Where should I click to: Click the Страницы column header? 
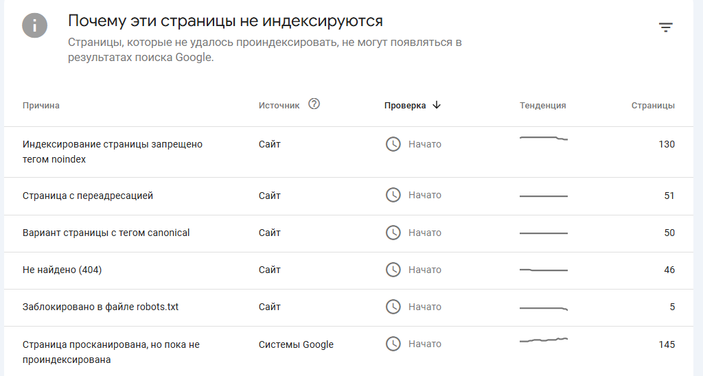[x=653, y=106]
